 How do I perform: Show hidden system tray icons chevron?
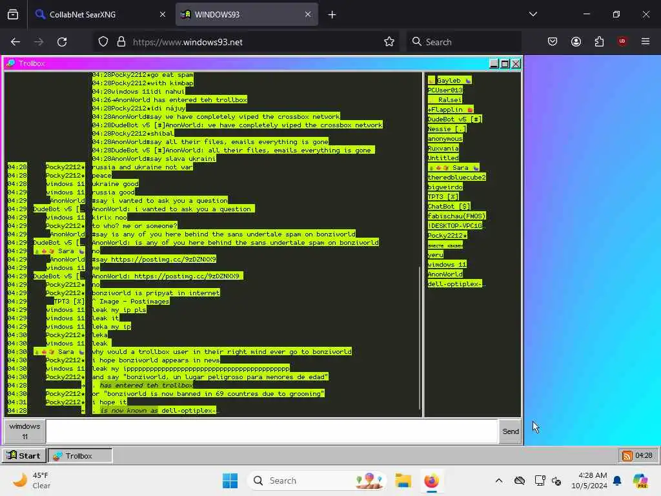coord(499,480)
